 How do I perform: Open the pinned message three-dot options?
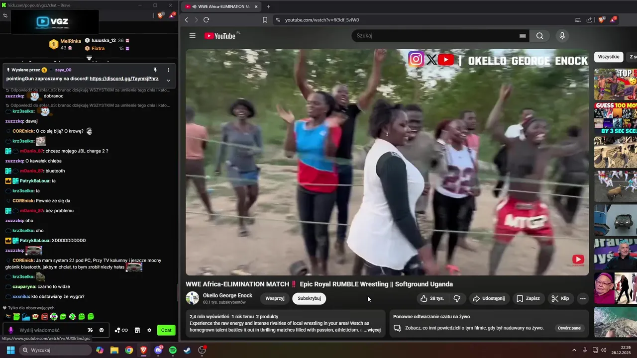click(168, 70)
